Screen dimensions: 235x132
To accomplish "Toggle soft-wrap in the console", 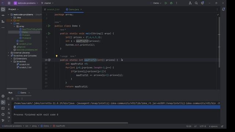I will click(9, 113).
